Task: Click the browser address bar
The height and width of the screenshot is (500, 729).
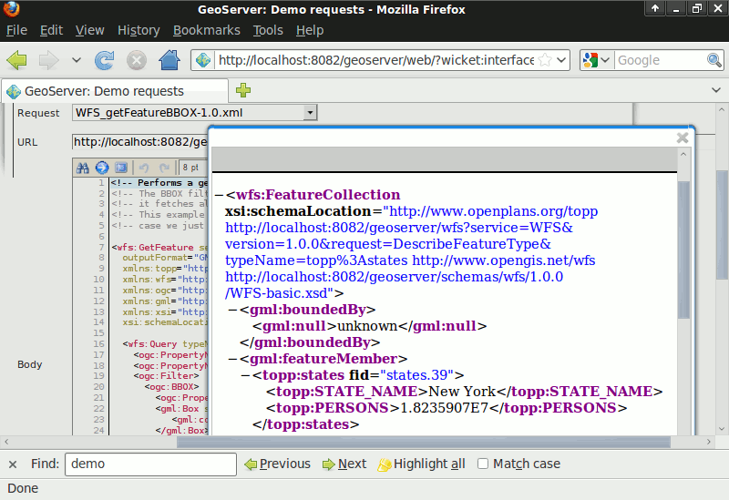Action: (x=375, y=60)
